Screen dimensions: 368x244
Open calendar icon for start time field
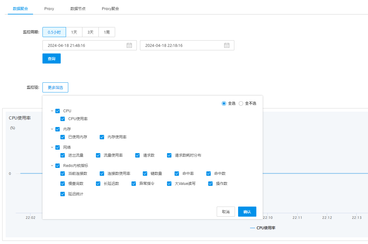pos(129,45)
